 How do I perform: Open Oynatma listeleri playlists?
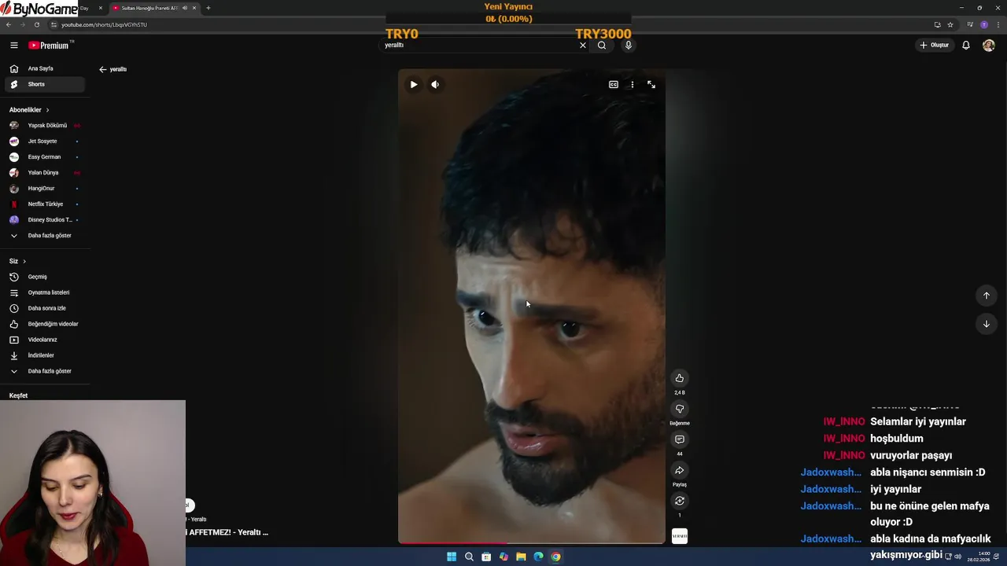45,292
